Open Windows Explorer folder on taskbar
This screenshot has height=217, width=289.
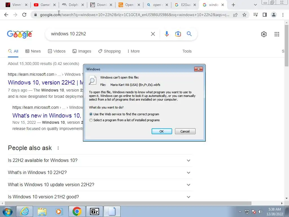[42, 211]
